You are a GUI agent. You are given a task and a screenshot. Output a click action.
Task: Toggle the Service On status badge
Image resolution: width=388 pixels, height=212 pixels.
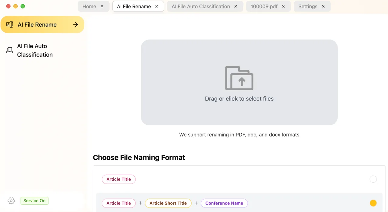[35, 200]
